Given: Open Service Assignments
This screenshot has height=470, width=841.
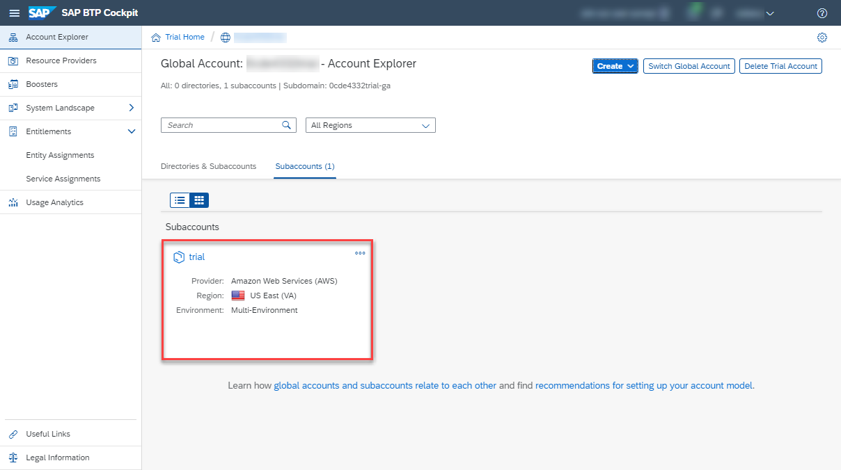Looking at the screenshot, I should coord(71,179).
